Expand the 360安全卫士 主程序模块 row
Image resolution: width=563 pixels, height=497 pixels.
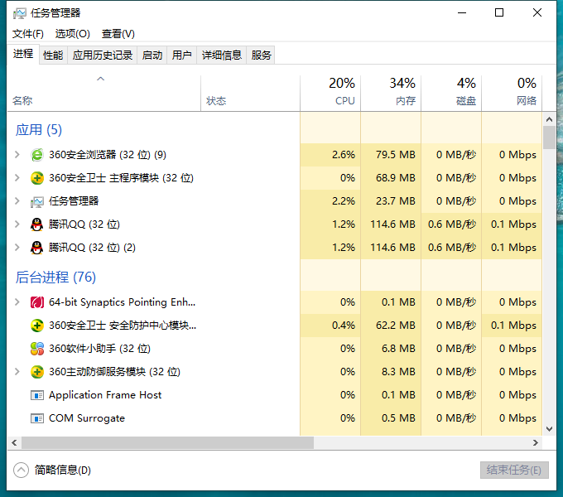[x=17, y=178]
